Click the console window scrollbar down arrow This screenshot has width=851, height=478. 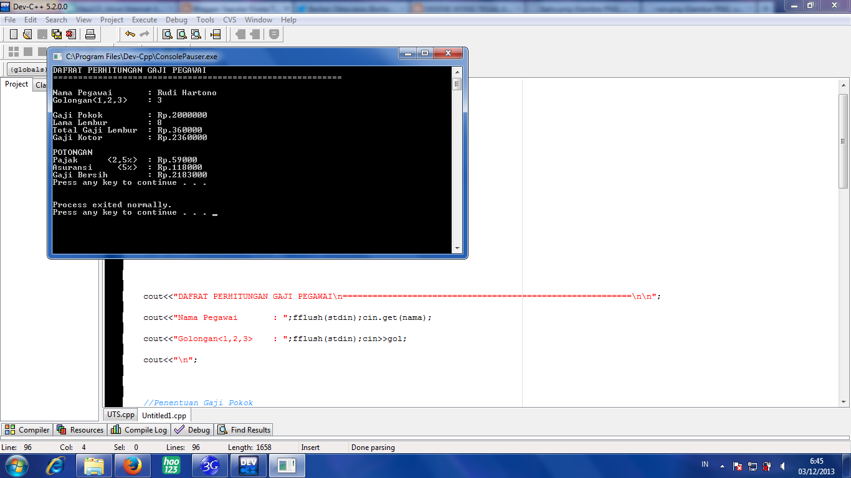[457, 248]
